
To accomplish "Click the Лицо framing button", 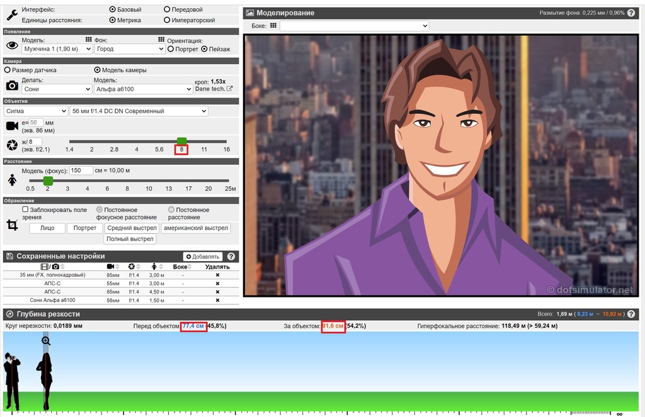I will point(47,228).
